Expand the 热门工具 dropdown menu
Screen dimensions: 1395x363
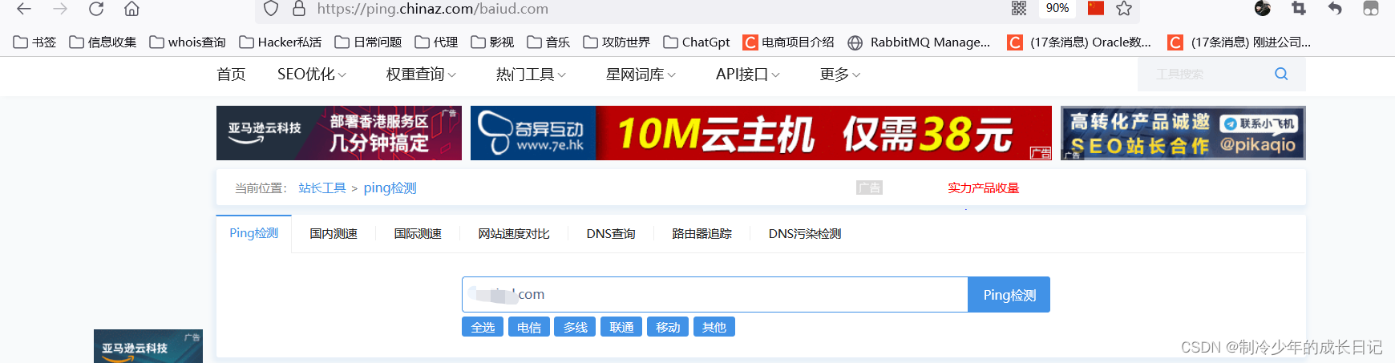click(x=531, y=75)
